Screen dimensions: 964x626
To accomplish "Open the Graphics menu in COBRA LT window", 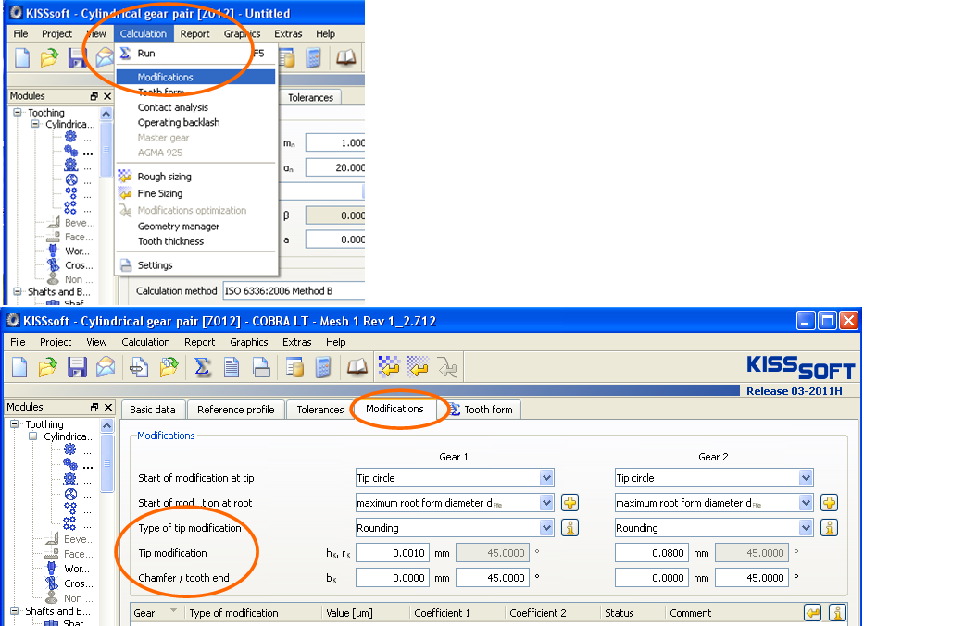I will click(x=248, y=342).
